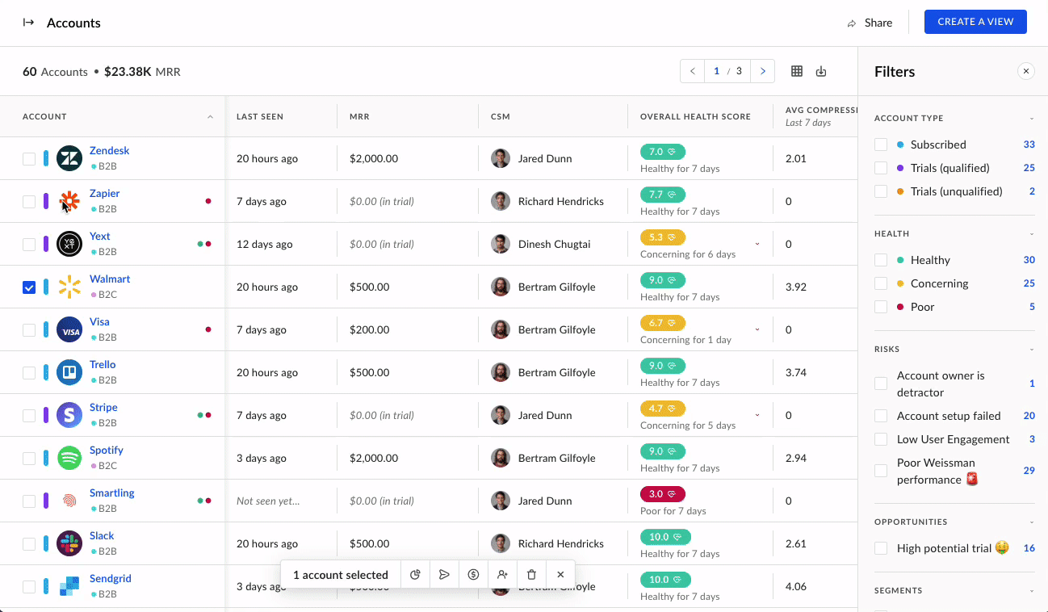Go to the previous page of accounts
Image resolution: width=1048 pixels, height=612 pixels.
692,71
